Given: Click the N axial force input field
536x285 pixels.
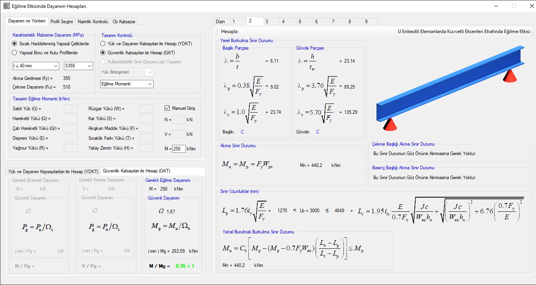Looking at the screenshot, I should (179, 119).
